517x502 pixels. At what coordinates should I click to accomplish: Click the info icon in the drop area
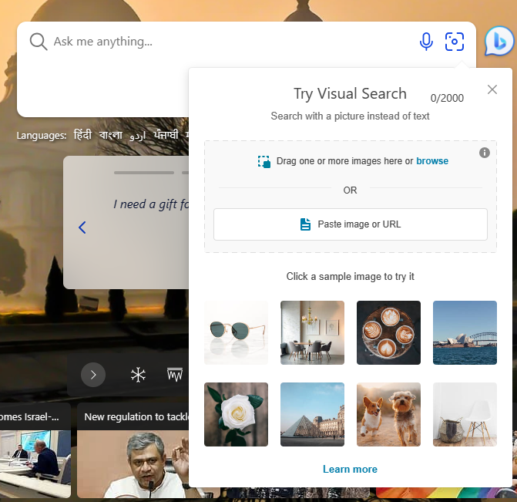tap(485, 153)
